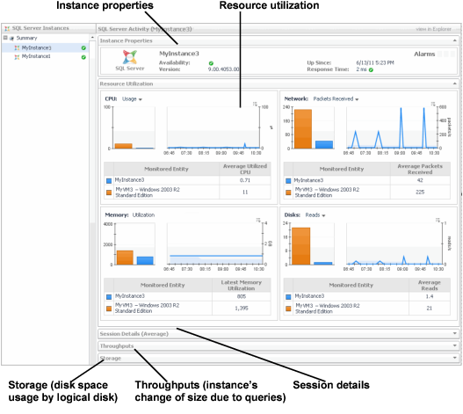The image size is (463, 414).
Task: Expand the Session Details (Average) section
Action: tap(455, 333)
